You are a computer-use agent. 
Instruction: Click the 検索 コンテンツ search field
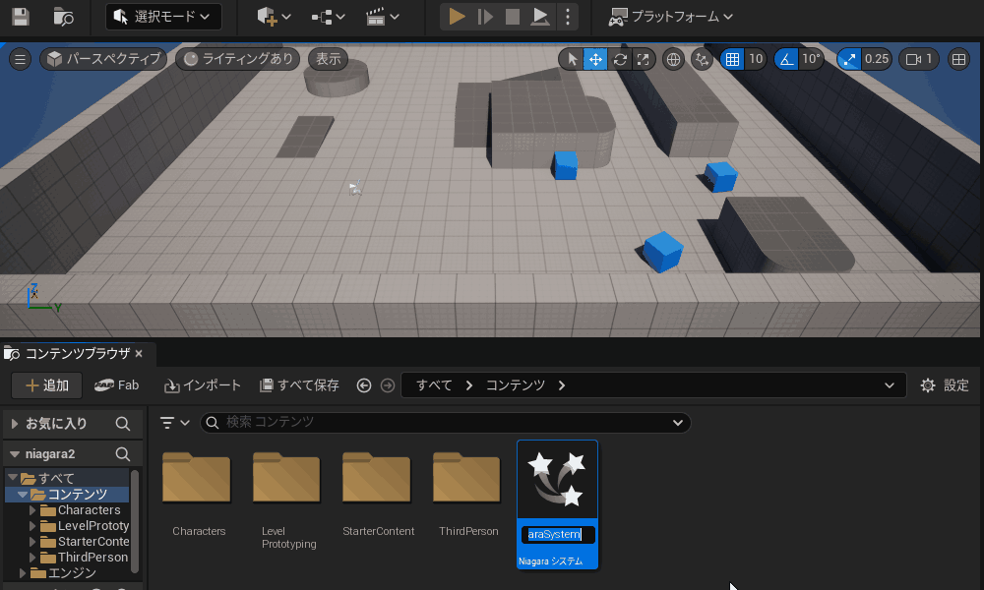(443, 422)
